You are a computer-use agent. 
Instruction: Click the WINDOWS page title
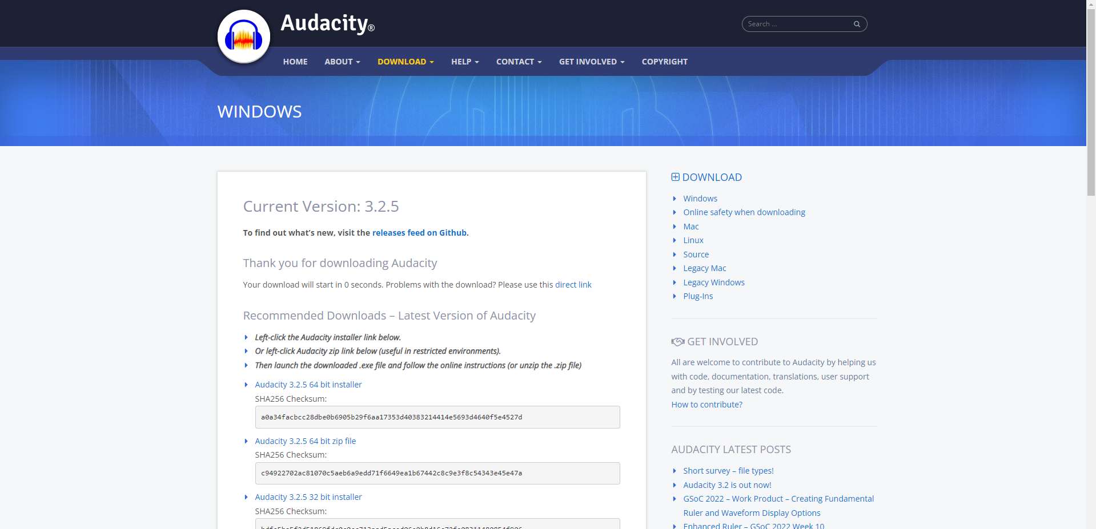(259, 112)
